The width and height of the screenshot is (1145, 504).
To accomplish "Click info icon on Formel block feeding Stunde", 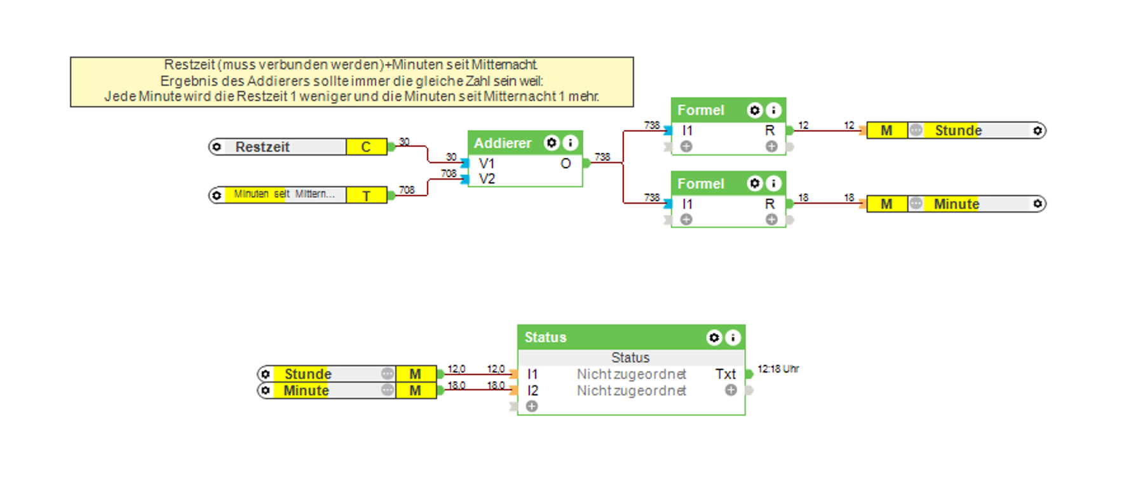I will [773, 110].
